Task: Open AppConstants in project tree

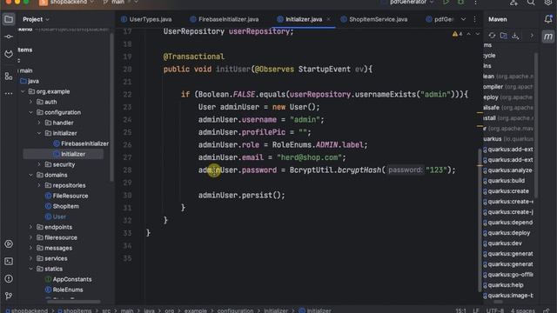Action: (68, 279)
